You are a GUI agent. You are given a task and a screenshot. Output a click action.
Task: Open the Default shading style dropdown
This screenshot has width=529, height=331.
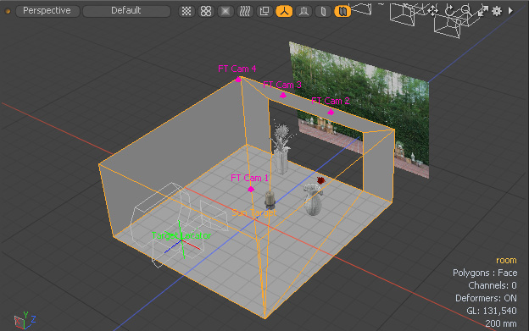click(126, 11)
